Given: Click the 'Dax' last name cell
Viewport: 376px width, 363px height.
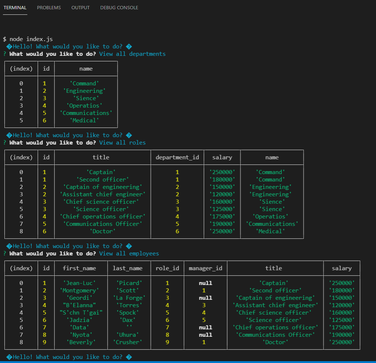Looking at the screenshot, I should tap(127, 320).
